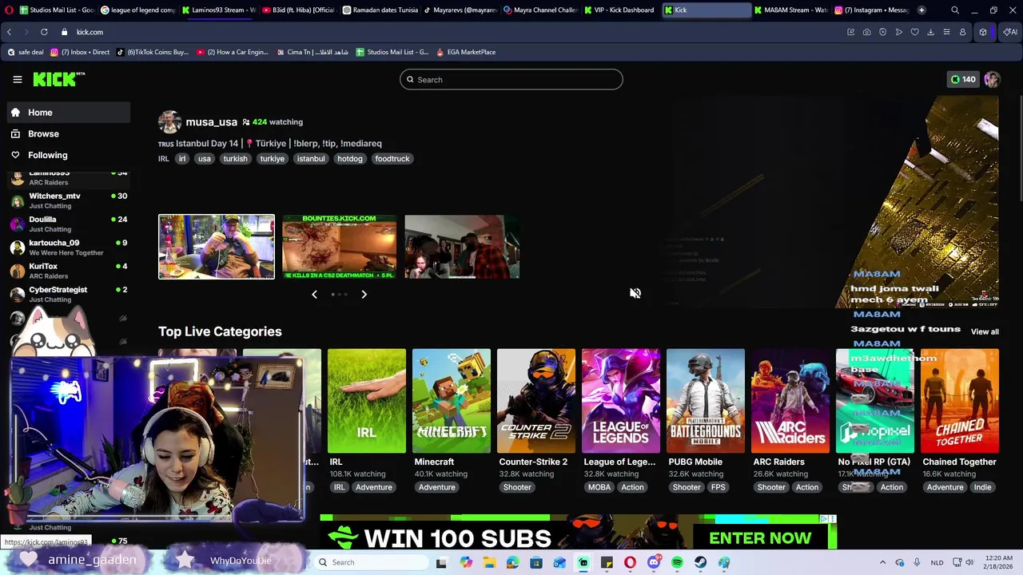Open Microsoft Store from the taskbar
The width and height of the screenshot is (1023, 575).
(x=536, y=562)
